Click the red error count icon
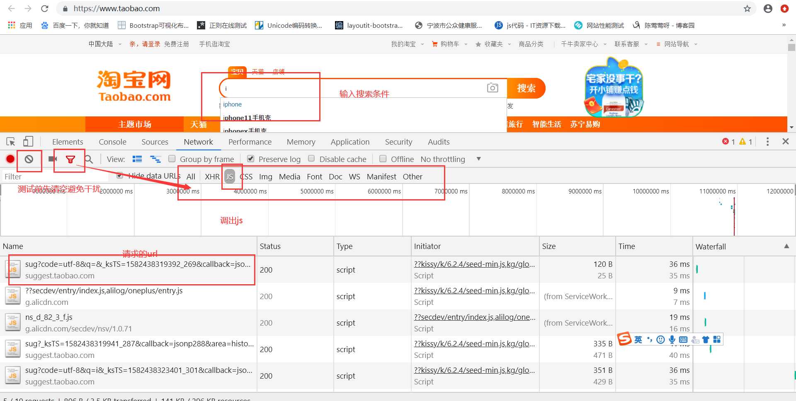 pyautogui.click(x=726, y=141)
